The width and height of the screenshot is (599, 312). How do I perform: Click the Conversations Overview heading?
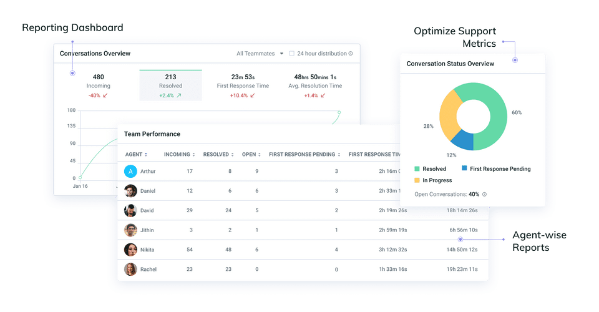(x=95, y=54)
